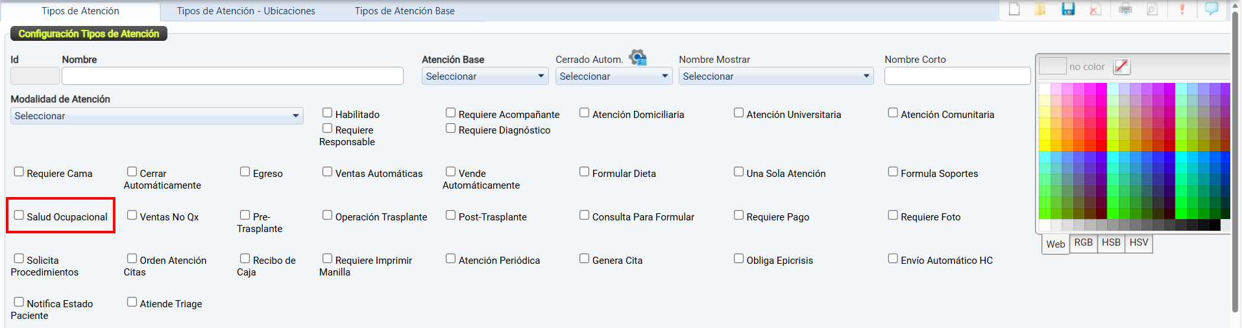Toggle the Requiere Cama checkbox
The height and width of the screenshot is (328, 1242).
(19, 172)
